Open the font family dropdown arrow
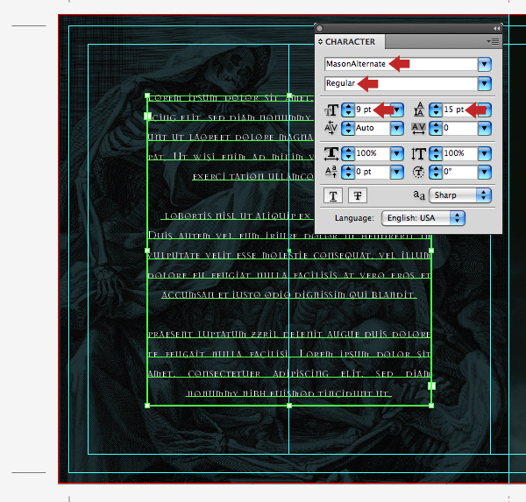This screenshot has height=502, width=526. (x=485, y=64)
